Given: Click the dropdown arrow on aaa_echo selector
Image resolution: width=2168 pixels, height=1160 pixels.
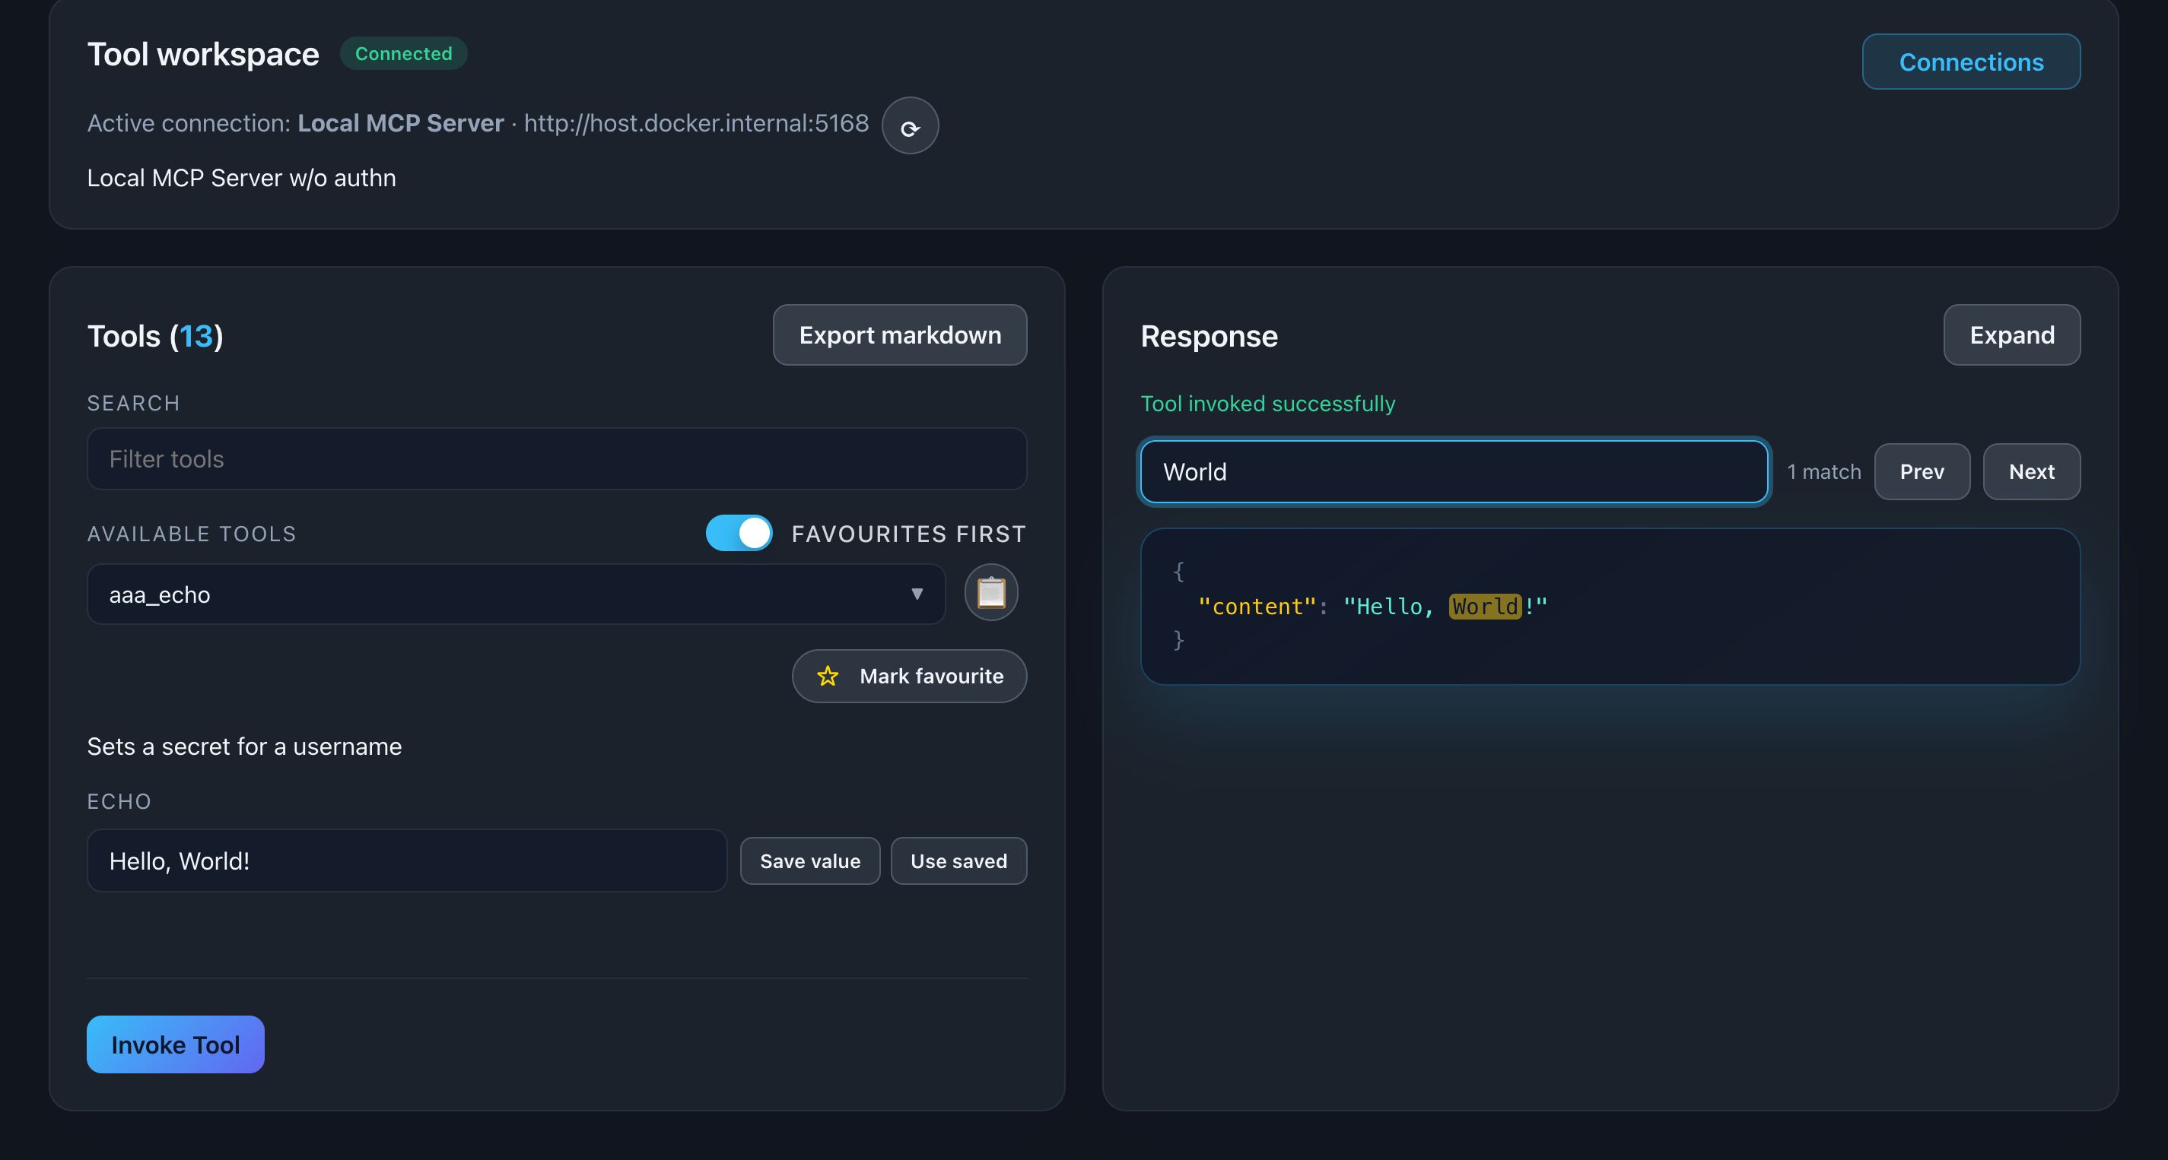Looking at the screenshot, I should (x=917, y=594).
